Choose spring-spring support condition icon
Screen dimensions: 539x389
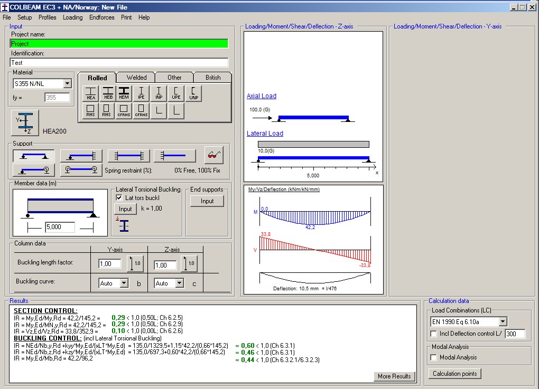(x=81, y=170)
